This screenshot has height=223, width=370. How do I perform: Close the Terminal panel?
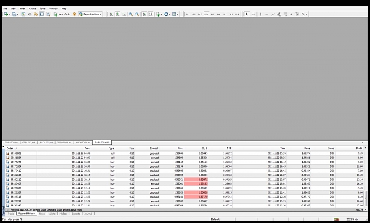(4, 147)
